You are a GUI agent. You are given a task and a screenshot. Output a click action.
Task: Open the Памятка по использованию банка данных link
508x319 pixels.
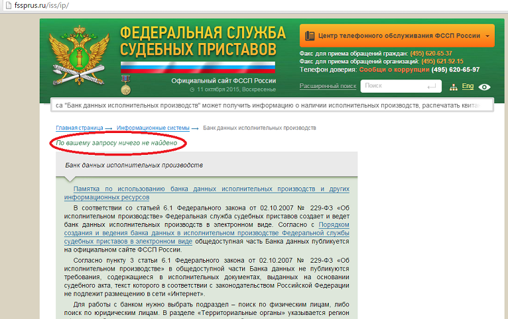[207, 193]
